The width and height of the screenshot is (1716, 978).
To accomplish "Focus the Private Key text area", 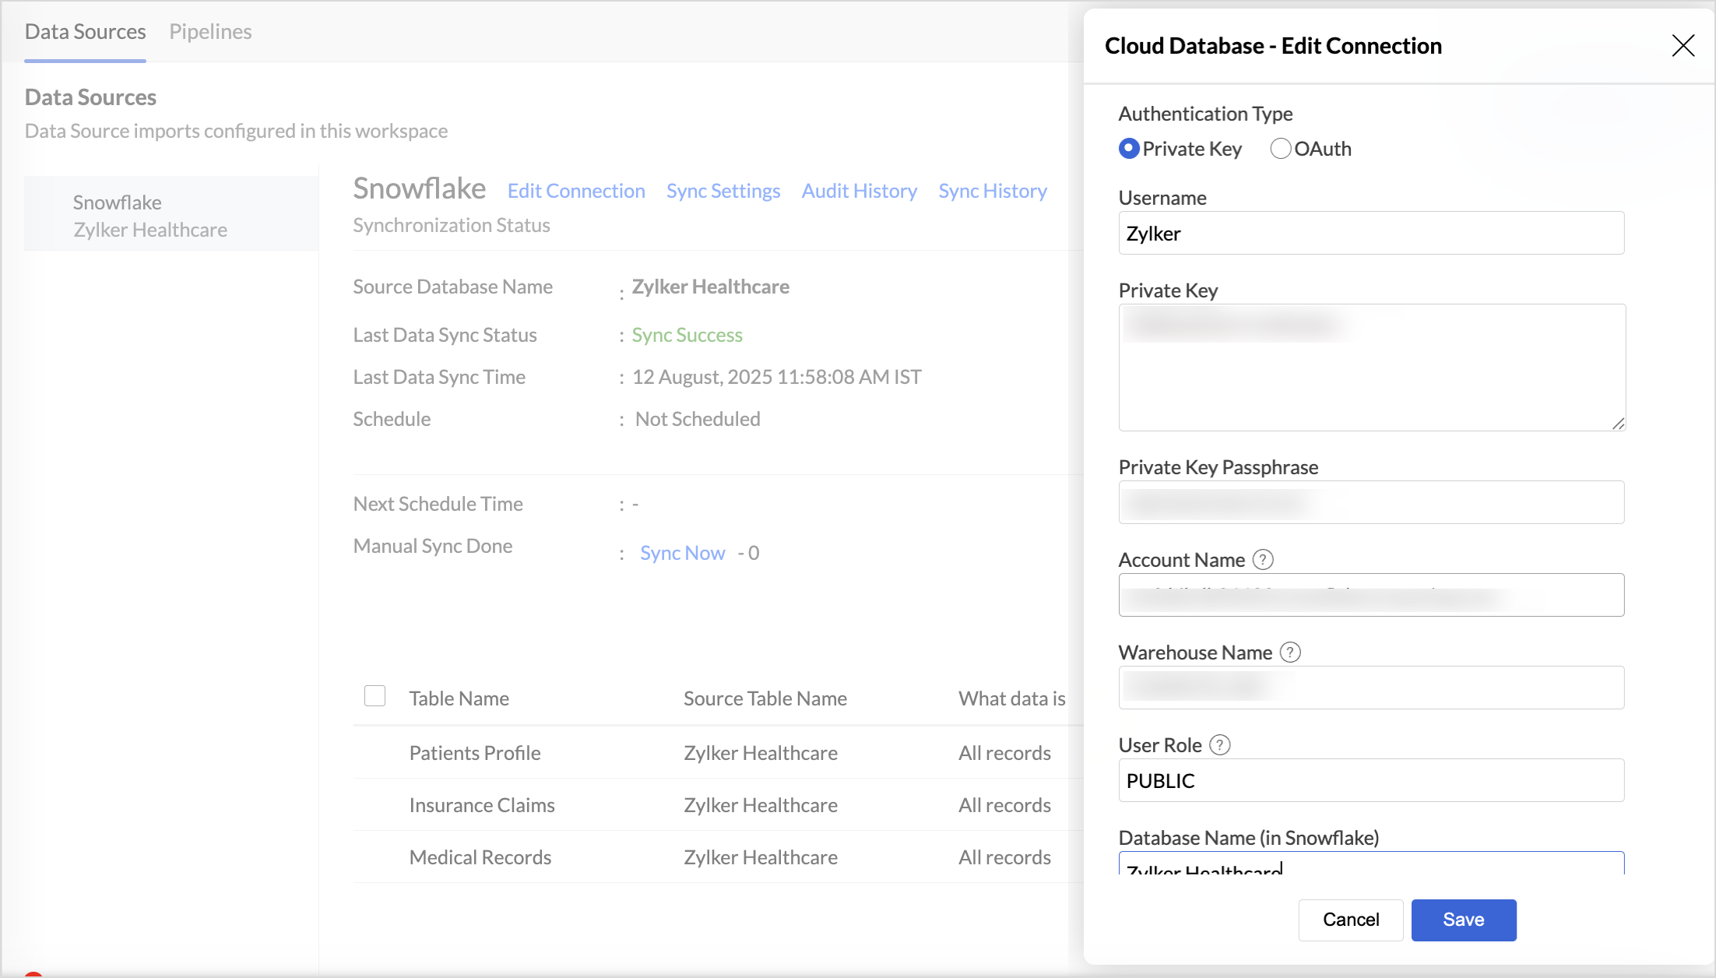I will (1372, 368).
